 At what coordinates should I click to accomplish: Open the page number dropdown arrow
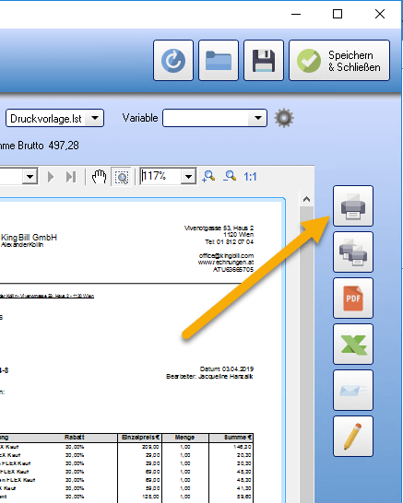(30, 177)
